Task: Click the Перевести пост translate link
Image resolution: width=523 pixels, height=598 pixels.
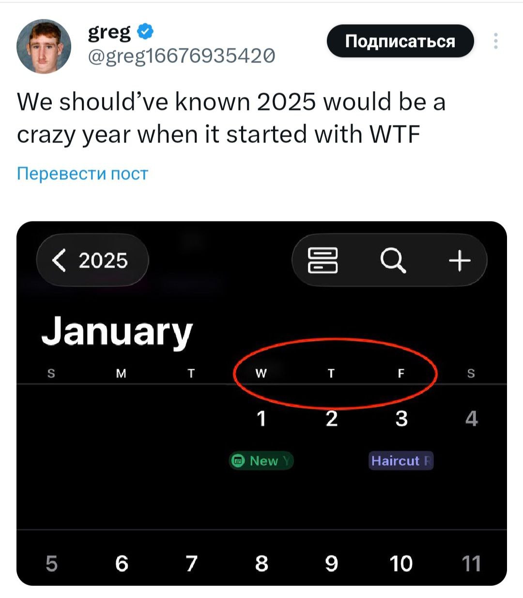Action: click(82, 173)
